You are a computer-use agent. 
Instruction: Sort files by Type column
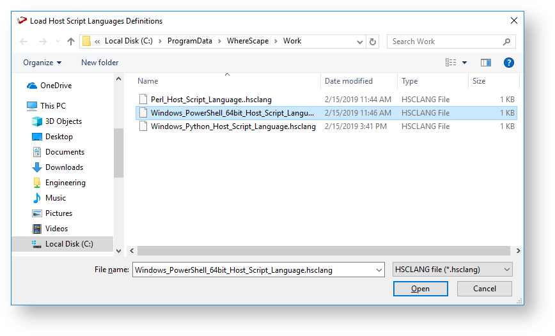(433, 81)
